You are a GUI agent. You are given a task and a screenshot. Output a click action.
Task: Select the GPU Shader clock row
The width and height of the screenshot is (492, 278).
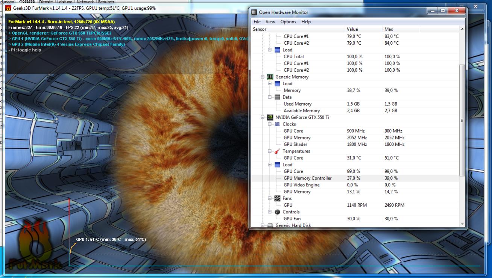(355, 144)
